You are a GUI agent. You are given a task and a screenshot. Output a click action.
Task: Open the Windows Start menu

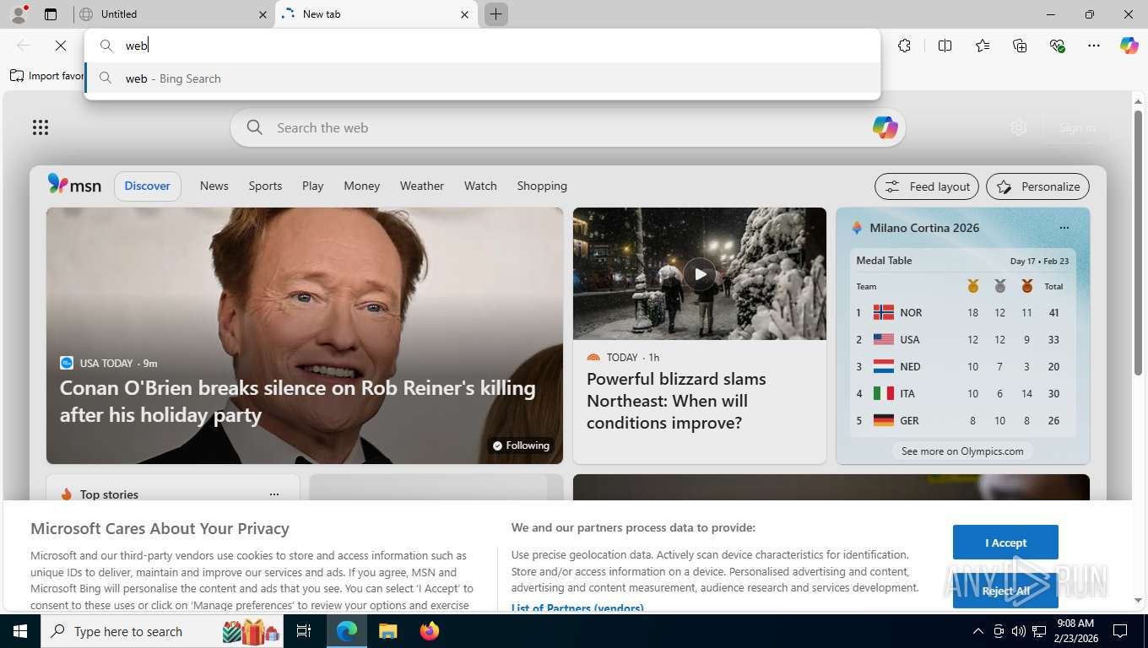(19, 631)
